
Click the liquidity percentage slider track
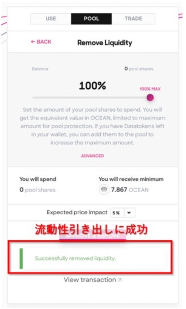[93, 97]
